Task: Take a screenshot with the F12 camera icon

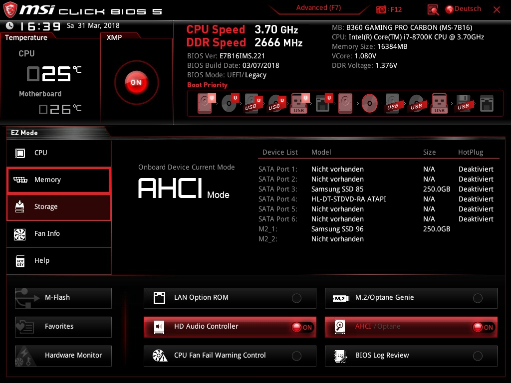Action: (x=381, y=10)
